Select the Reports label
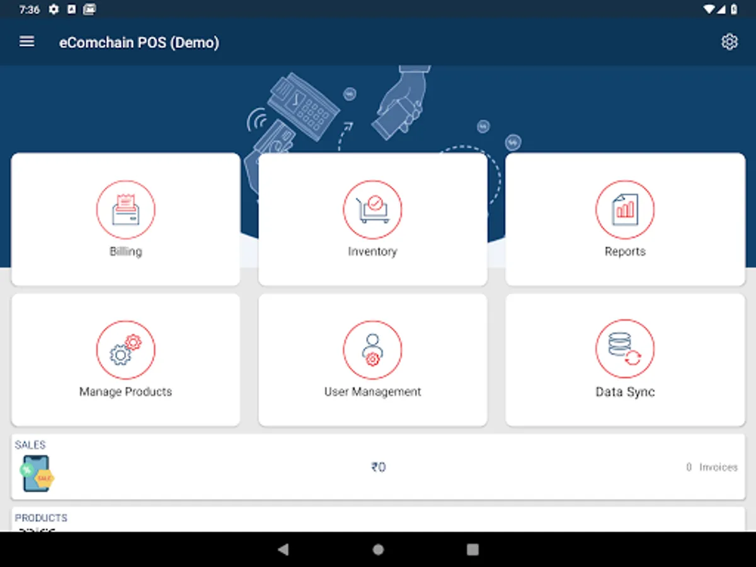The image size is (756, 567). [x=625, y=251]
